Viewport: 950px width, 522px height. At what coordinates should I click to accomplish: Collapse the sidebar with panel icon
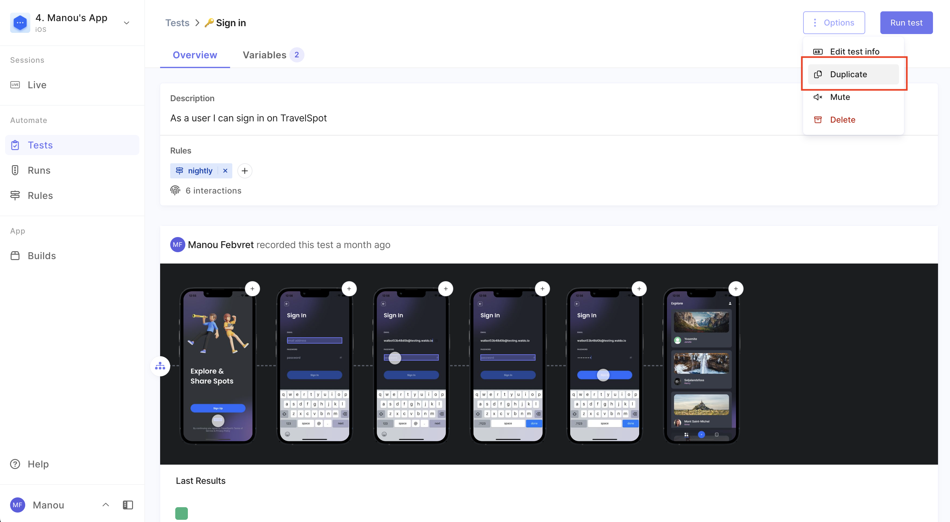pos(128,505)
